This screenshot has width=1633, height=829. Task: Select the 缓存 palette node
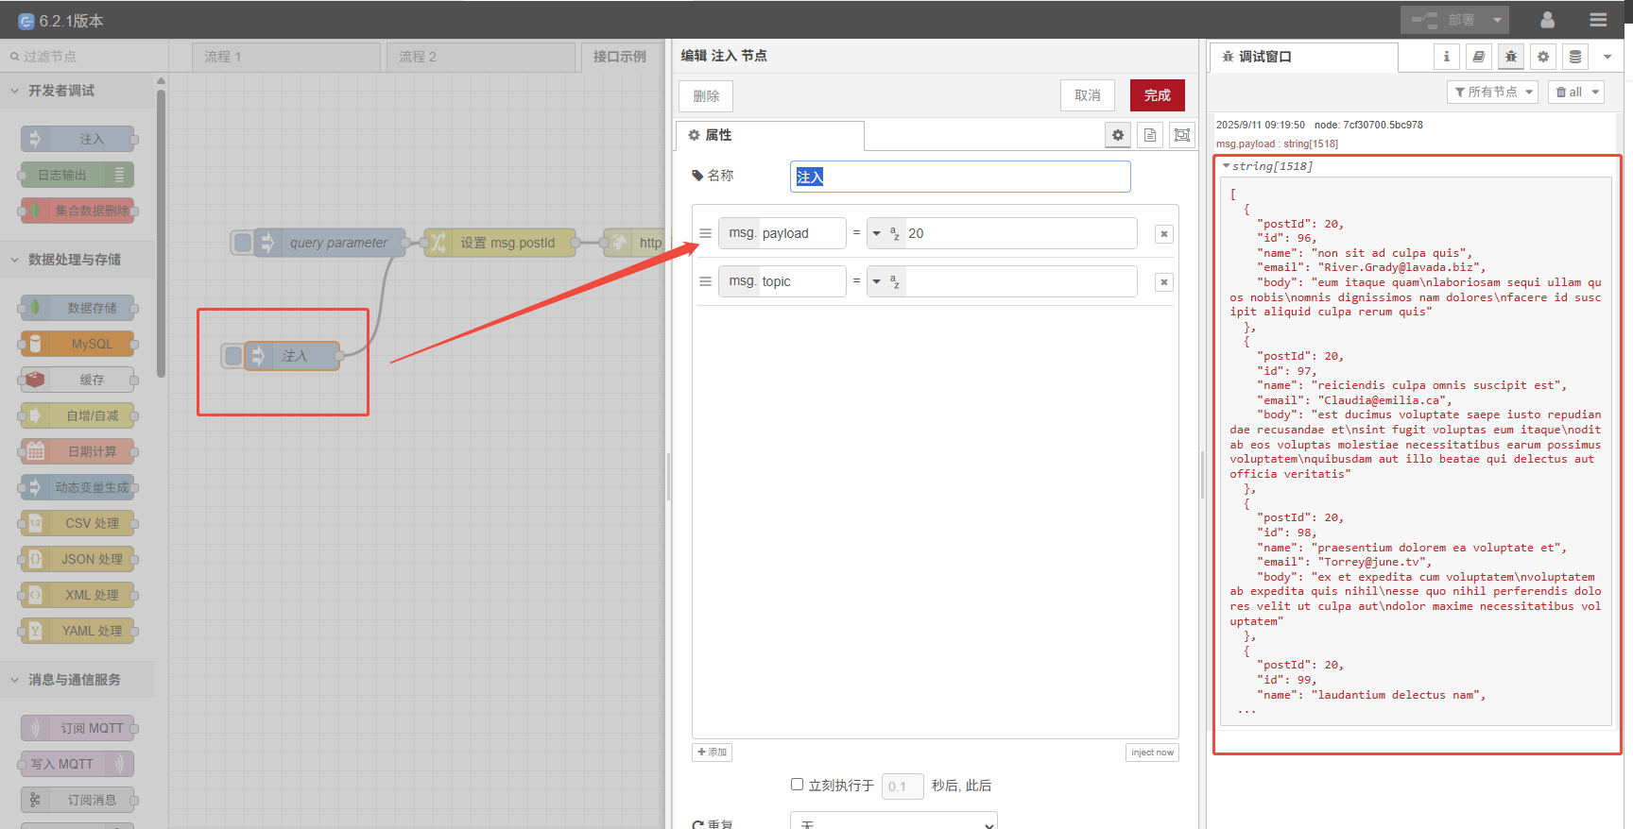click(x=78, y=380)
